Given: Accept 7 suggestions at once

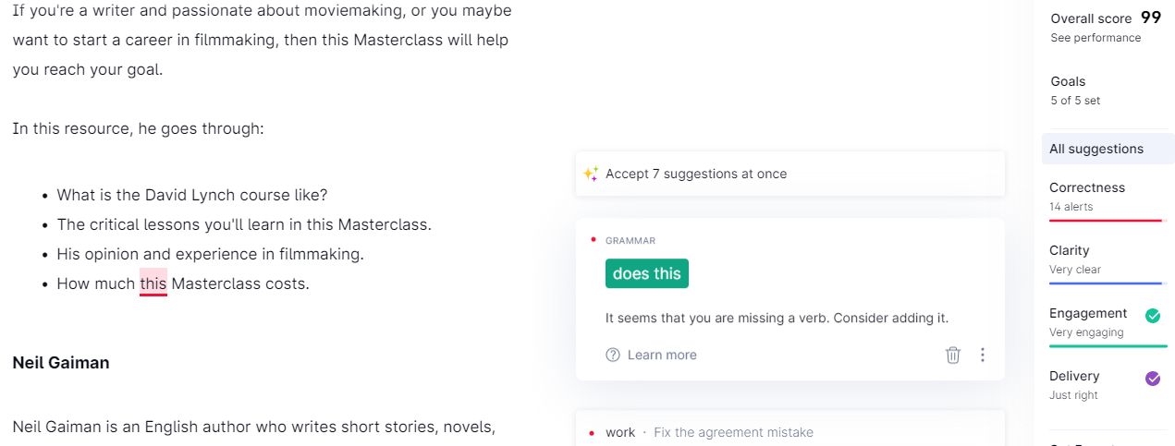Looking at the screenshot, I should [696, 174].
